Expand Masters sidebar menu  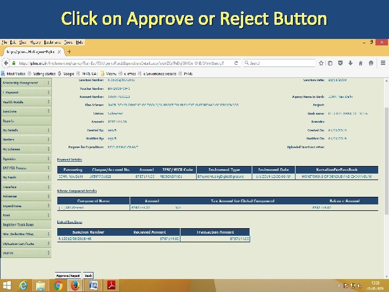26,140
